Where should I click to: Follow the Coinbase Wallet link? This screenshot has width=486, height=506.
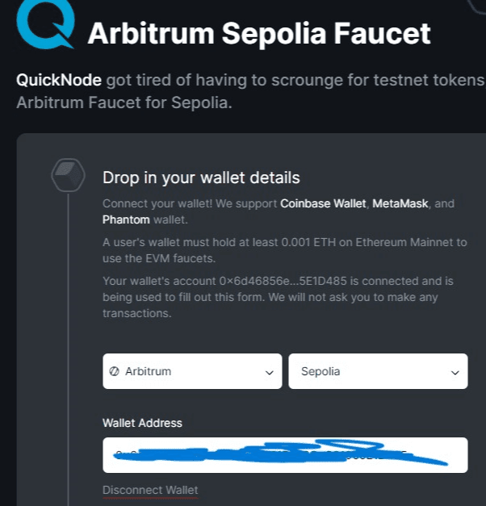click(323, 204)
